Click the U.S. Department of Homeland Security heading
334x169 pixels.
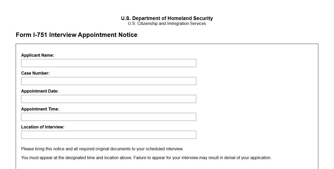[167, 18]
